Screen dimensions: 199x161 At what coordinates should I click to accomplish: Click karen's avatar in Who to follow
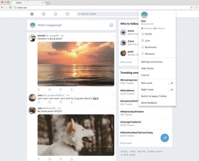tap(123, 33)
